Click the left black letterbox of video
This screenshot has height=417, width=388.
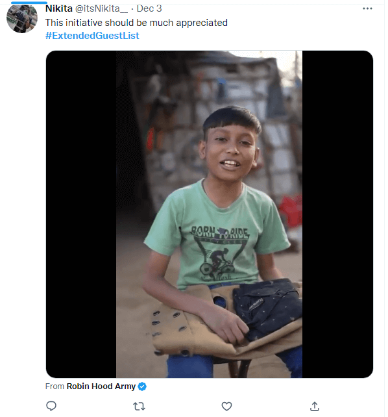point(81,214)
